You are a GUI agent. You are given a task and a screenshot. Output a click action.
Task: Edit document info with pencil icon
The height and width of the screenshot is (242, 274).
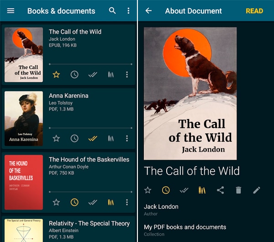[257, 190]
